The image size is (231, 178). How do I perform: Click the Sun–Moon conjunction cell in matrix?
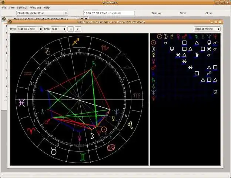click(x=166, y=43)
